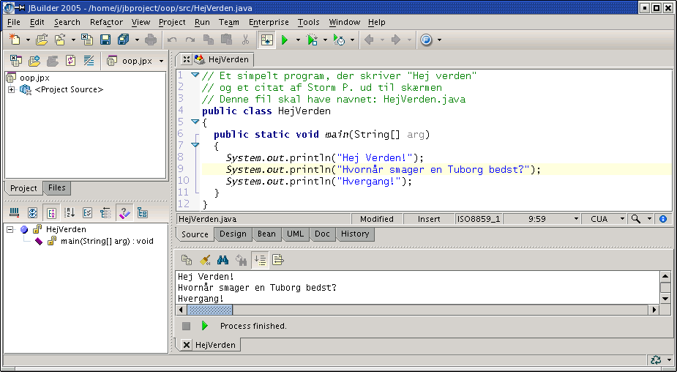Open the CUA keymap dropdown
Viewport: 677px width, 372px height.
[622, 219]
